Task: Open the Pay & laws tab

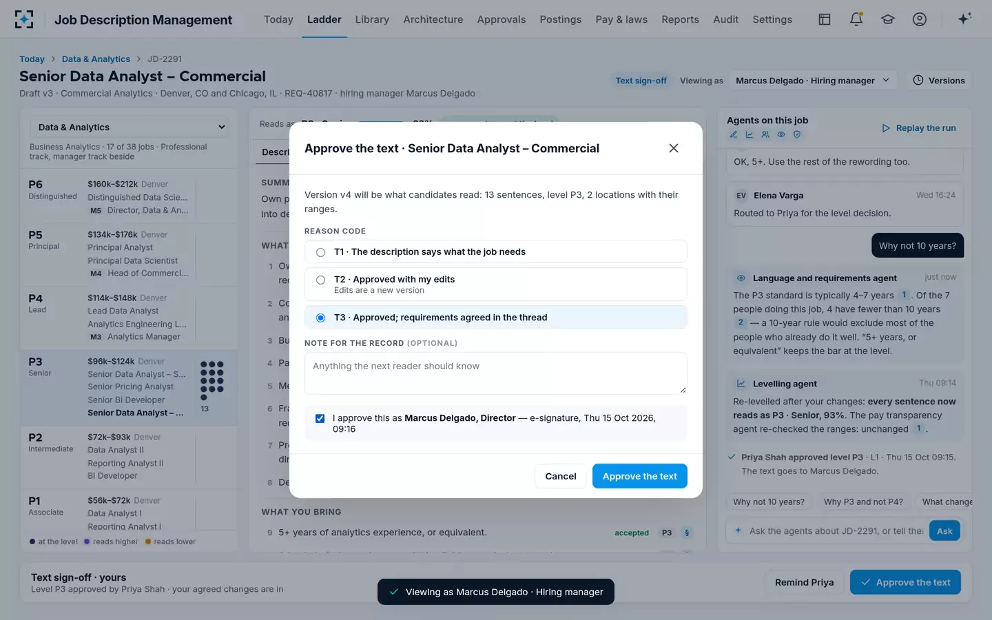Action: 621,19
